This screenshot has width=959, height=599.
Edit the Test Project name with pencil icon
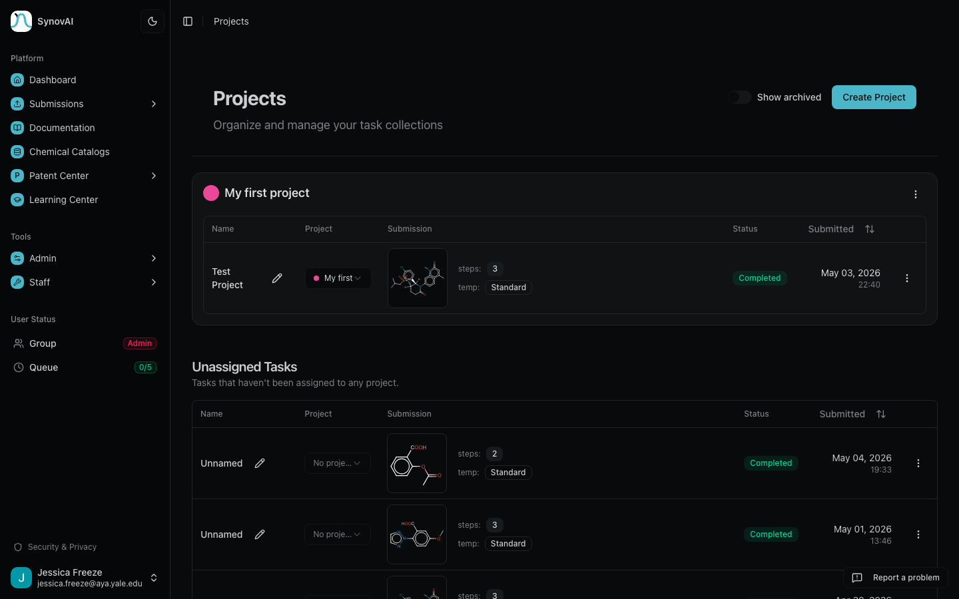[x=277, y=278]
